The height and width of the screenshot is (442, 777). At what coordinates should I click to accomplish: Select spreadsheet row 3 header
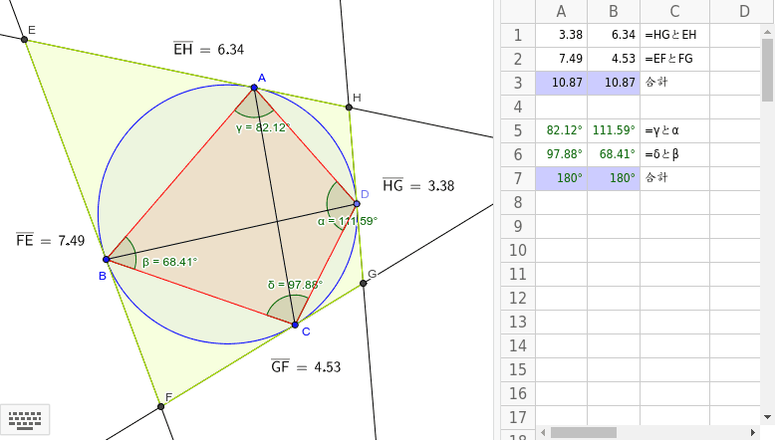click(x=518, y=83)
